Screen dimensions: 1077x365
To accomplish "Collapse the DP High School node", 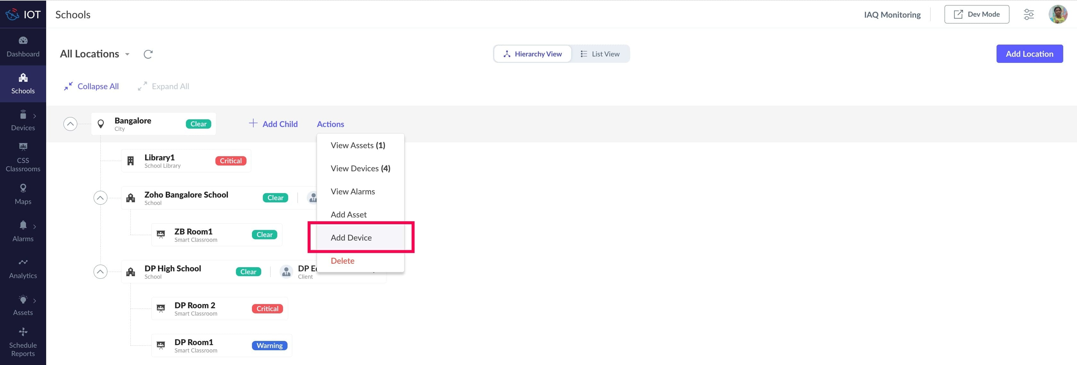I will pyautogui.click(x=100, y=272).
